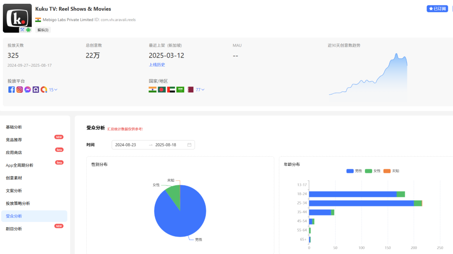Click the 2024-09-27~2025-08-17 date range text
The height and width of the screenshot is (254, 453).
(29, 65)
